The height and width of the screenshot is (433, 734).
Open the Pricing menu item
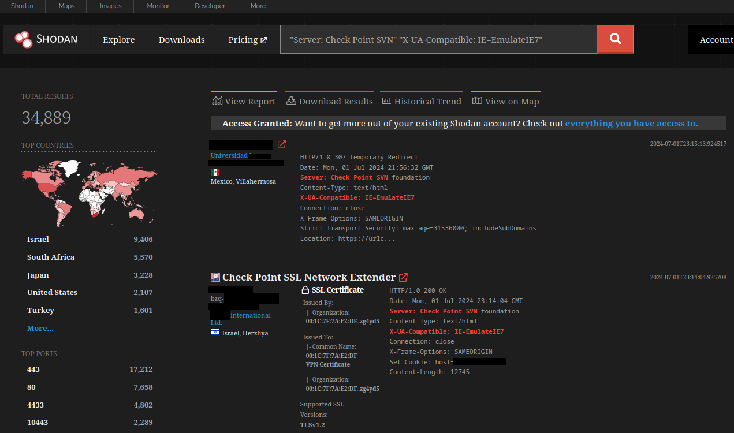[x=248, y=39]
